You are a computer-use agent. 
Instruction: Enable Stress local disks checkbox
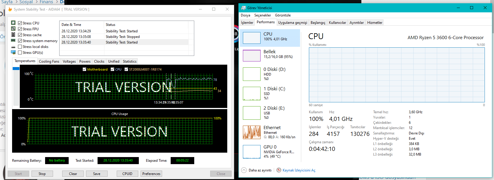20,46
